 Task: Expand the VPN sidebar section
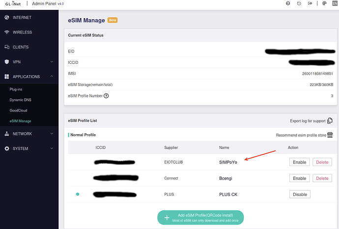tap(52, 62)
